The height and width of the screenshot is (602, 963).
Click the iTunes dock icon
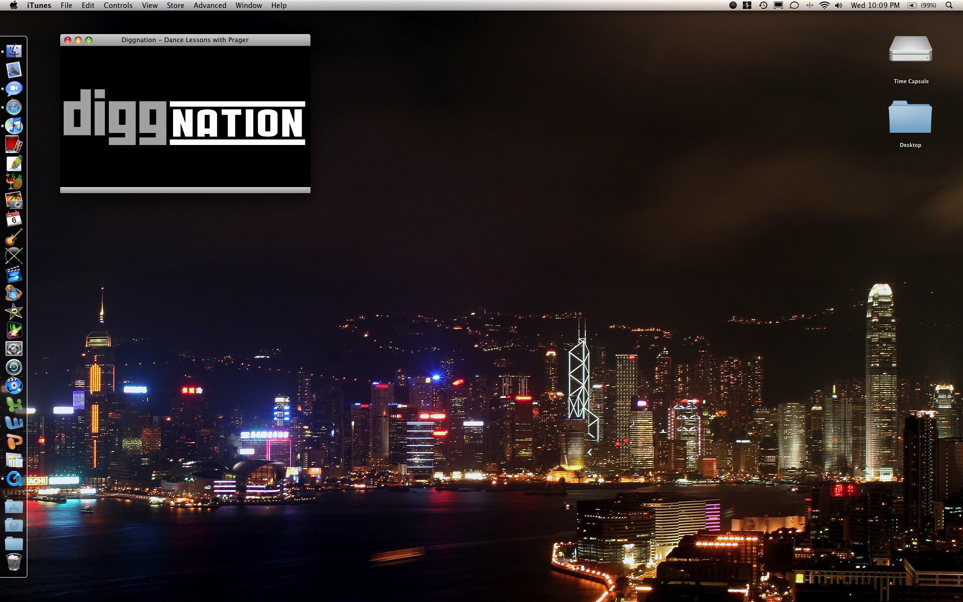coord(14,126)
